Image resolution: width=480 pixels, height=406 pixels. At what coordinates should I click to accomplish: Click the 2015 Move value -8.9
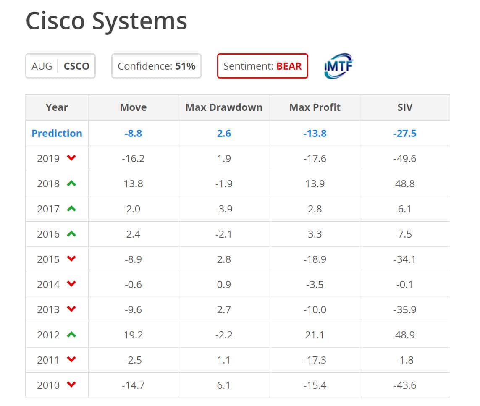coord(133,259)
